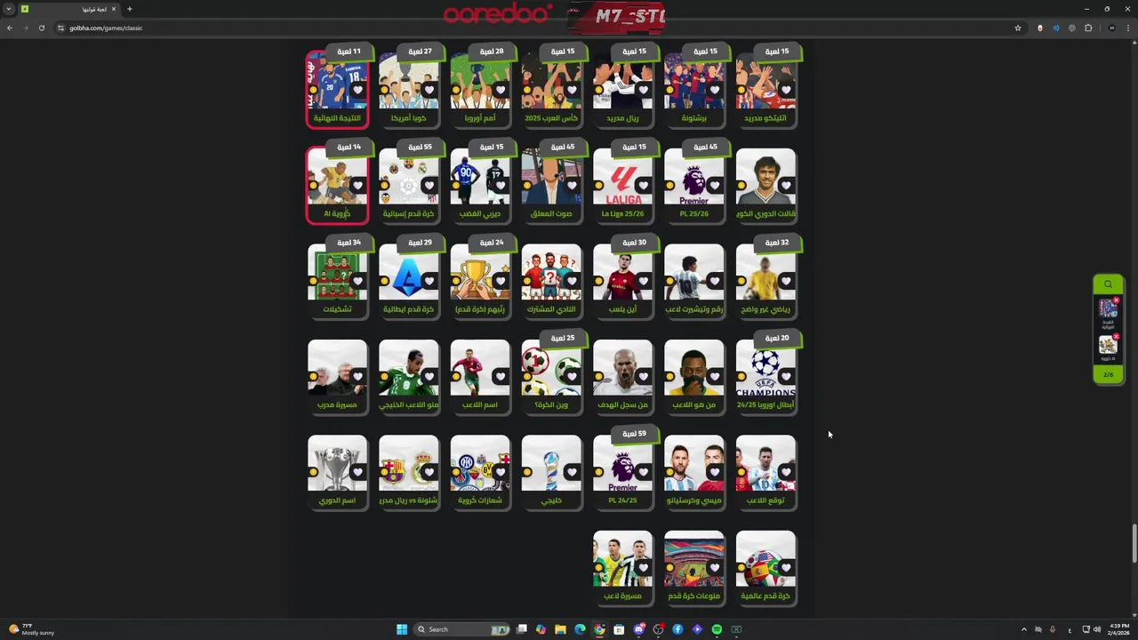Click the UEFA Champions League logo card
Screen dimensions: 1138x640
point(765,369)
